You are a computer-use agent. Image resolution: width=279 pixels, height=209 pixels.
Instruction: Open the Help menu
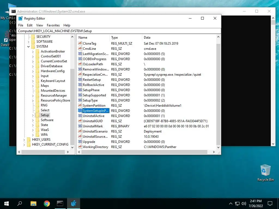(x=67, y=25)
